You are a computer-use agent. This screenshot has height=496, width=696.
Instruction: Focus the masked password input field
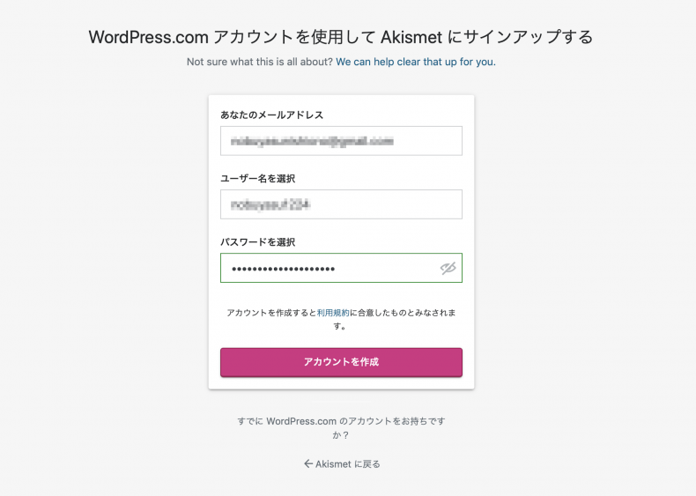(x=341, y=268)
